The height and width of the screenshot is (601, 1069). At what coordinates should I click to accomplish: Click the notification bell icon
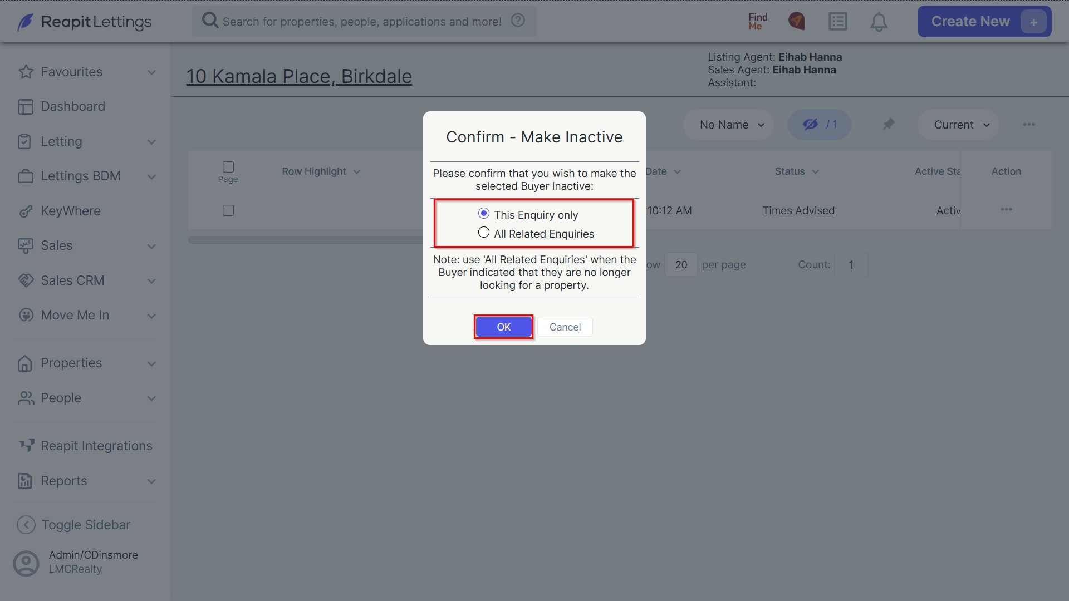pyautogui.click(x=879, y=22)
